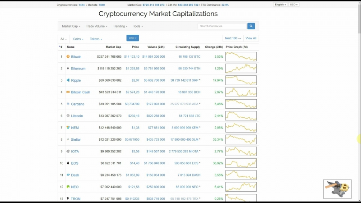This screenshot has width=361, height=203.
Task: Click the Bitcoin coin logo icon
Action: click(x=68, y=56)
